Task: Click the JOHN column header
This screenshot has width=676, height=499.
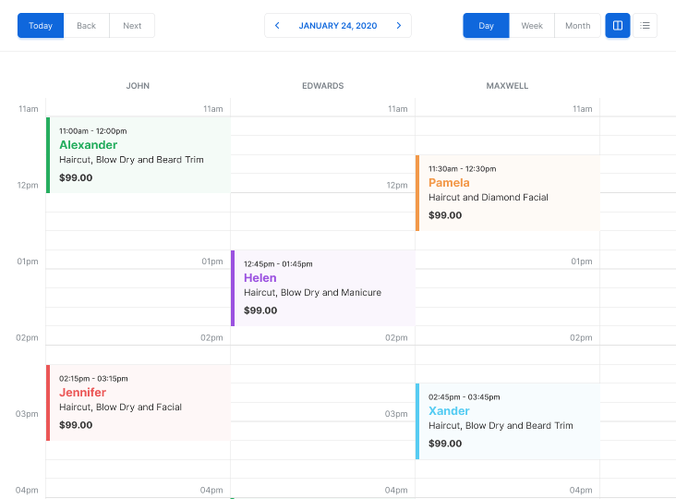Action: tap(138, 86)
